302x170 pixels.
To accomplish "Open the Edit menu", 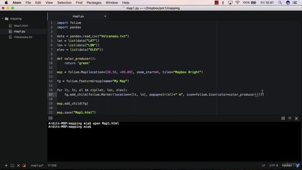I will 38,3.
